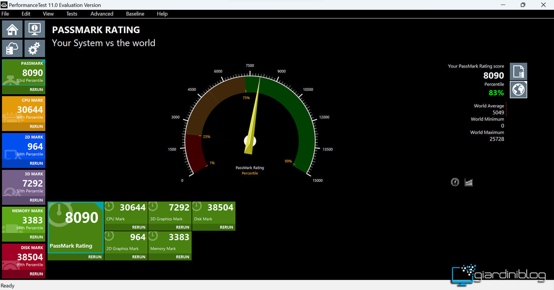The image size is (554, 290).
Task: Switch to the gauge dial view icon
Action: pyautogui.click(x=455, y=182)
